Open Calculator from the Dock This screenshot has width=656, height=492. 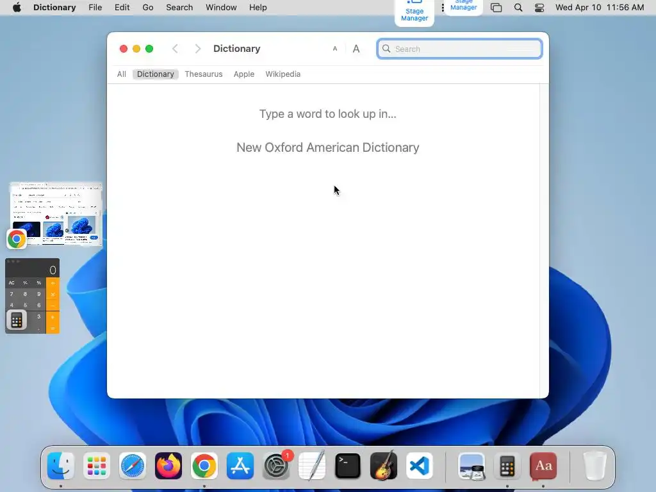507,466
